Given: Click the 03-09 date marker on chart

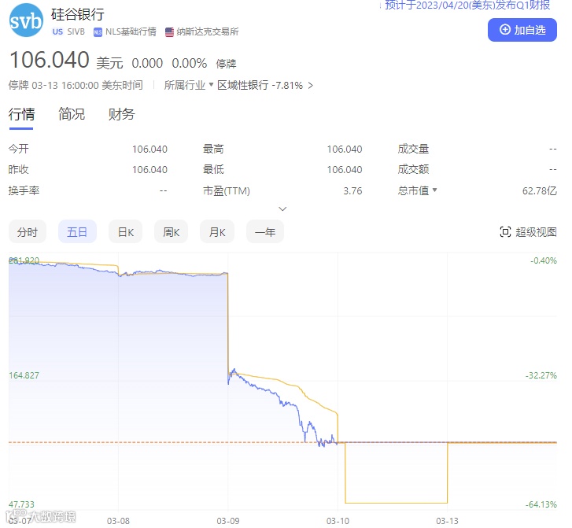Looking at the screenshot, I should pos(228,521).
